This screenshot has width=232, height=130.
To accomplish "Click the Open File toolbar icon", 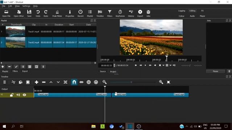I will 6,13.
